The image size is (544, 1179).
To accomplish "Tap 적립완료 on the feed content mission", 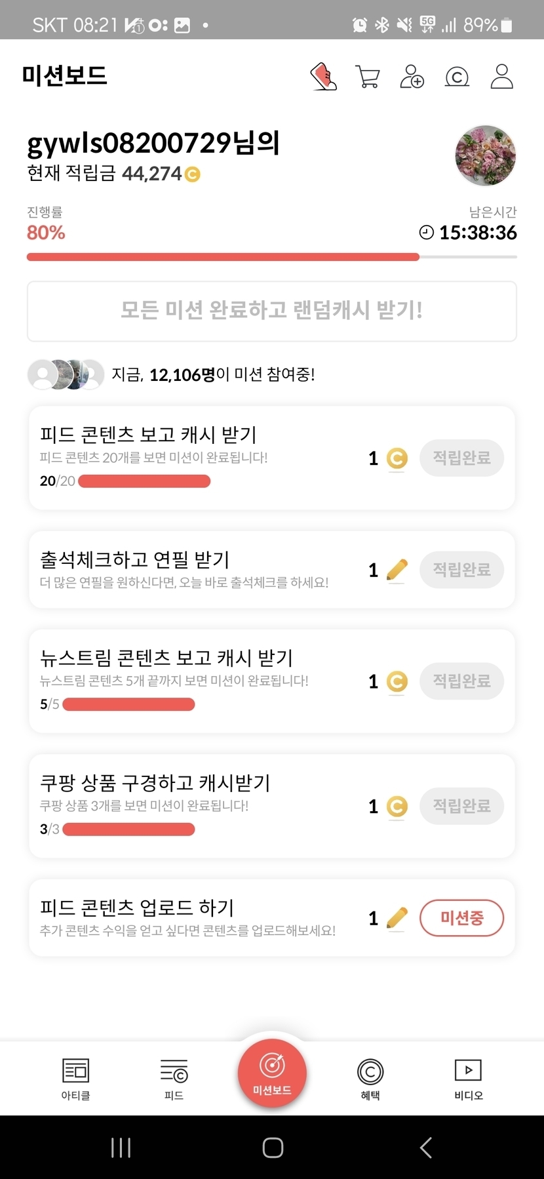I will [461, 458].
